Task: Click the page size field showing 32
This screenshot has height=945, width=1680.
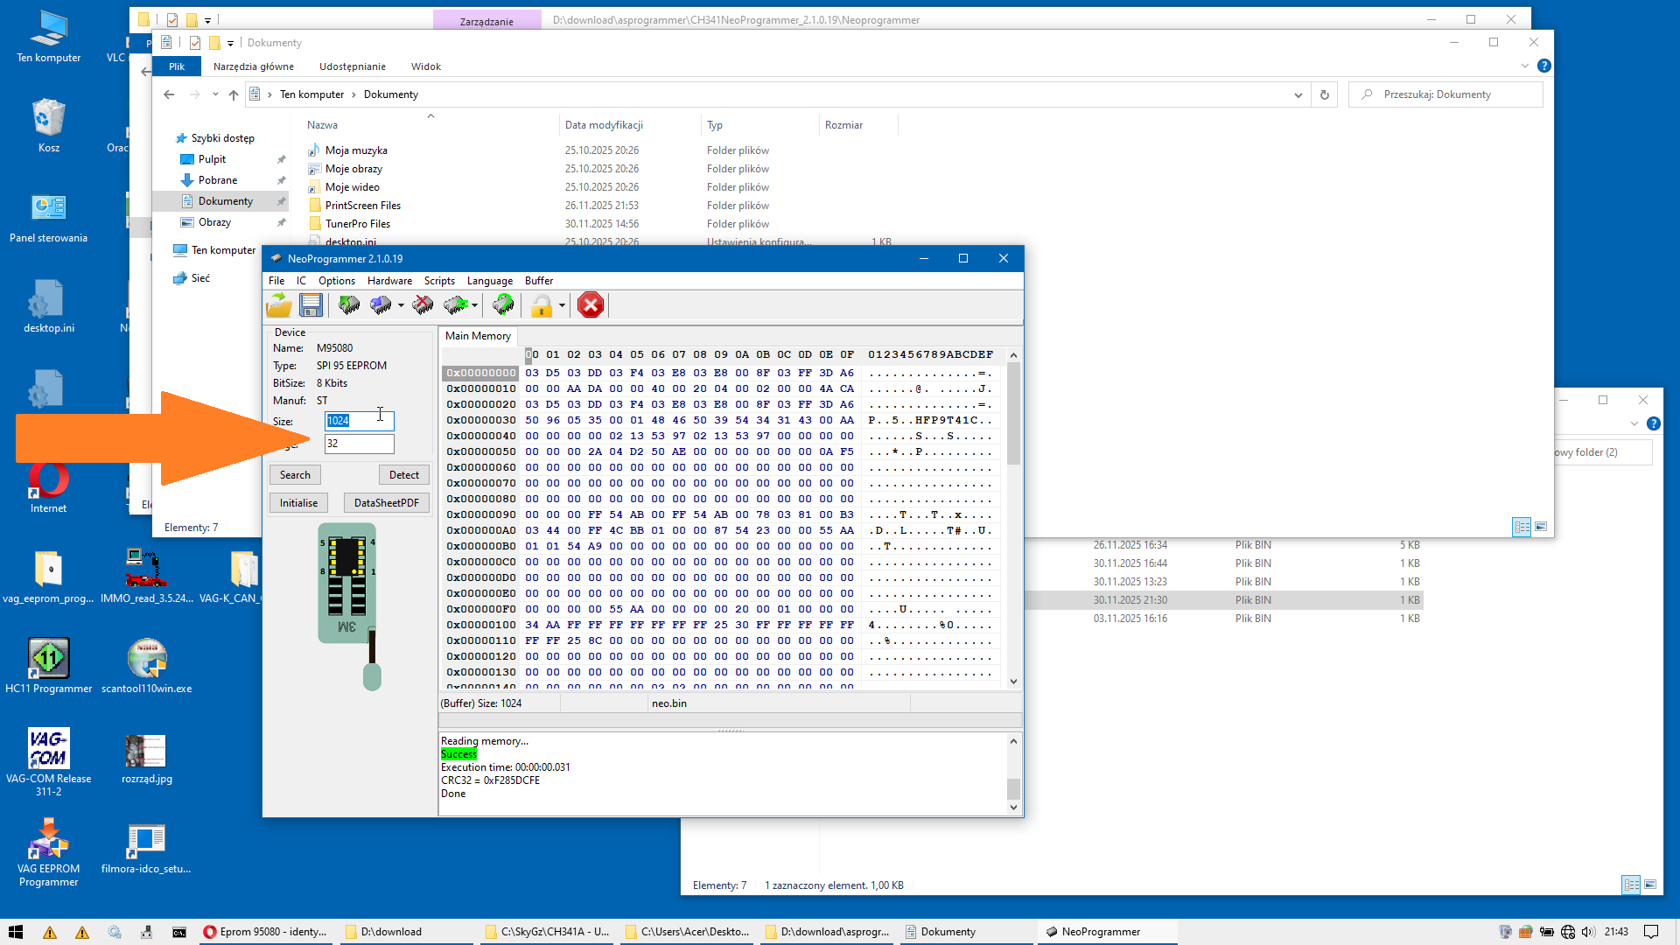Action: click(359, 444)
